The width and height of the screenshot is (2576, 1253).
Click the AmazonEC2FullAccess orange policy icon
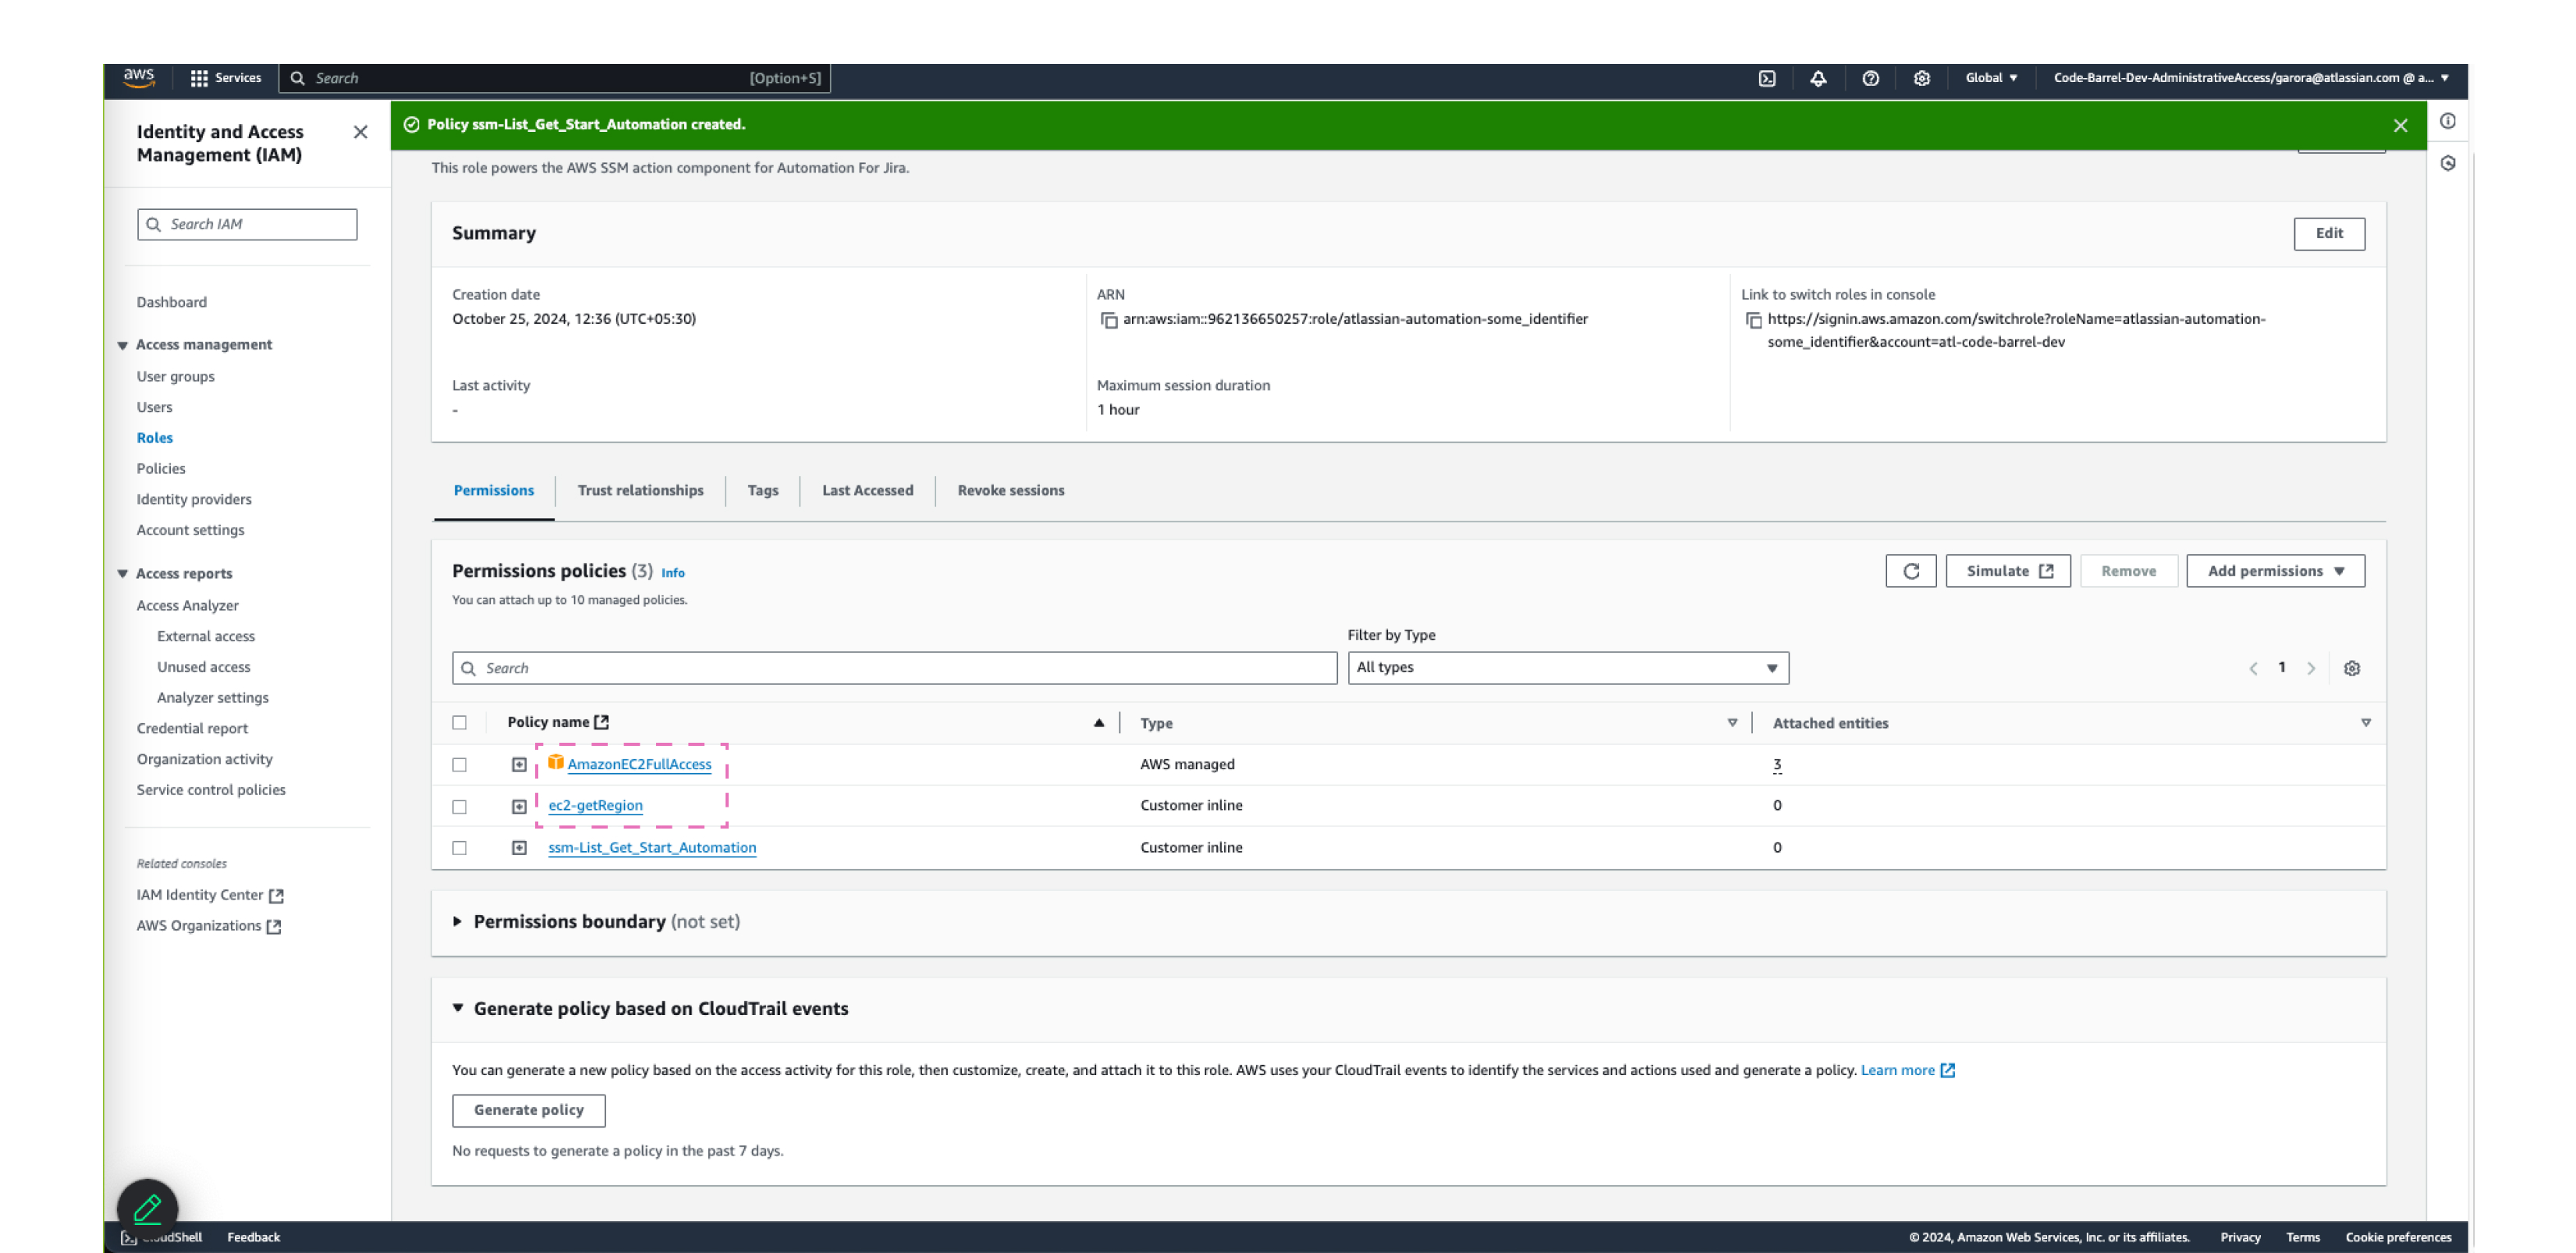click(555, 763)
